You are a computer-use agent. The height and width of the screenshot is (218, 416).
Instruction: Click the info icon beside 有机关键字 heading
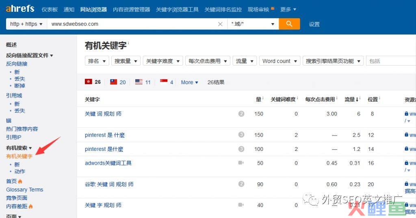[128, 43]
